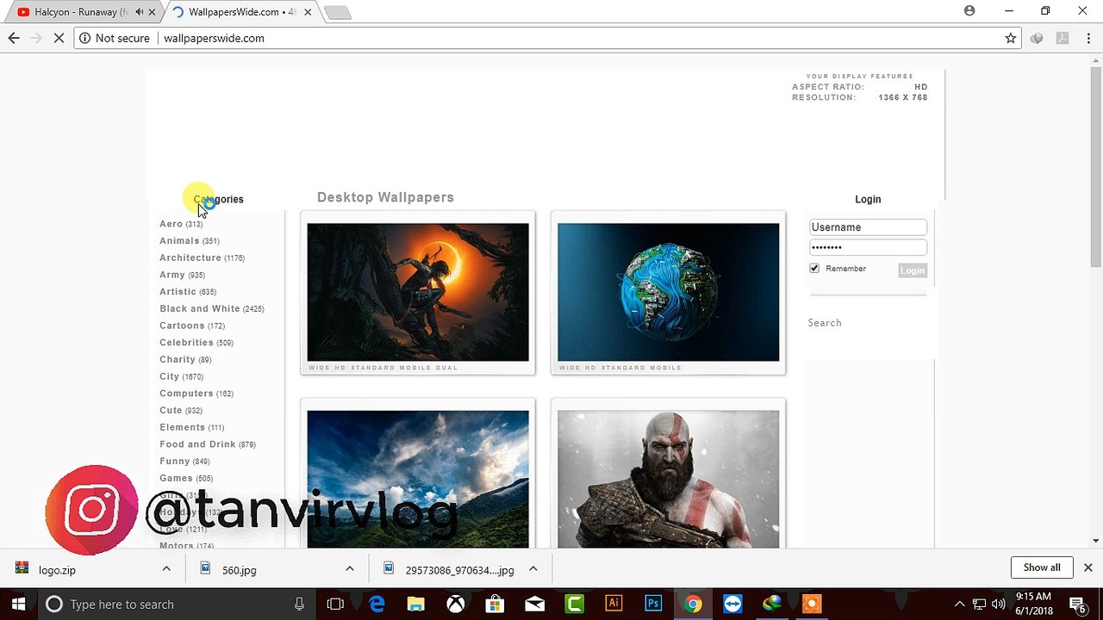Open Adobe Photoshop from the taskbar
Image resolution: width=1103 pixels, height=620 pixels.
pyautogui.click(x=653, y=604)
